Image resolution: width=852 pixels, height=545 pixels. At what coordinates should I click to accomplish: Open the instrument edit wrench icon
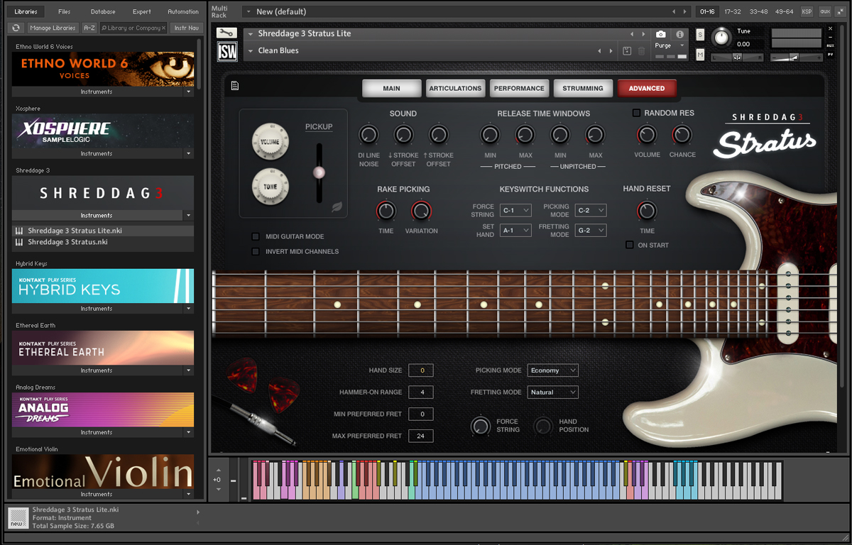(226, 33)
